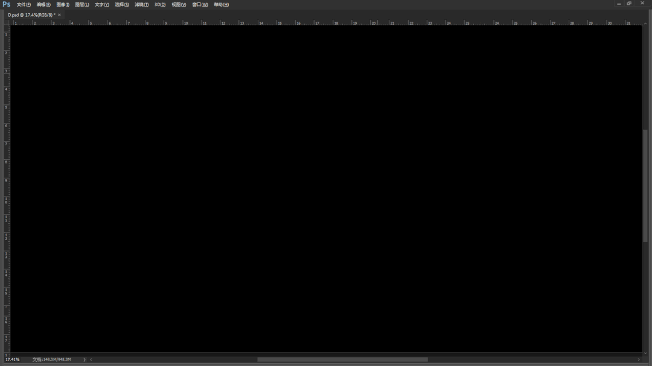Open the 图层(L) menu

(82, 5)
